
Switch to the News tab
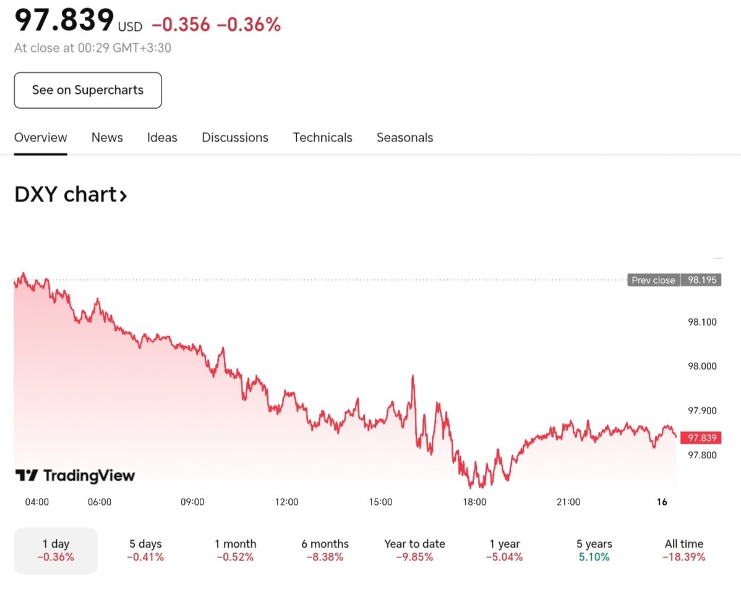coord(107,138)
